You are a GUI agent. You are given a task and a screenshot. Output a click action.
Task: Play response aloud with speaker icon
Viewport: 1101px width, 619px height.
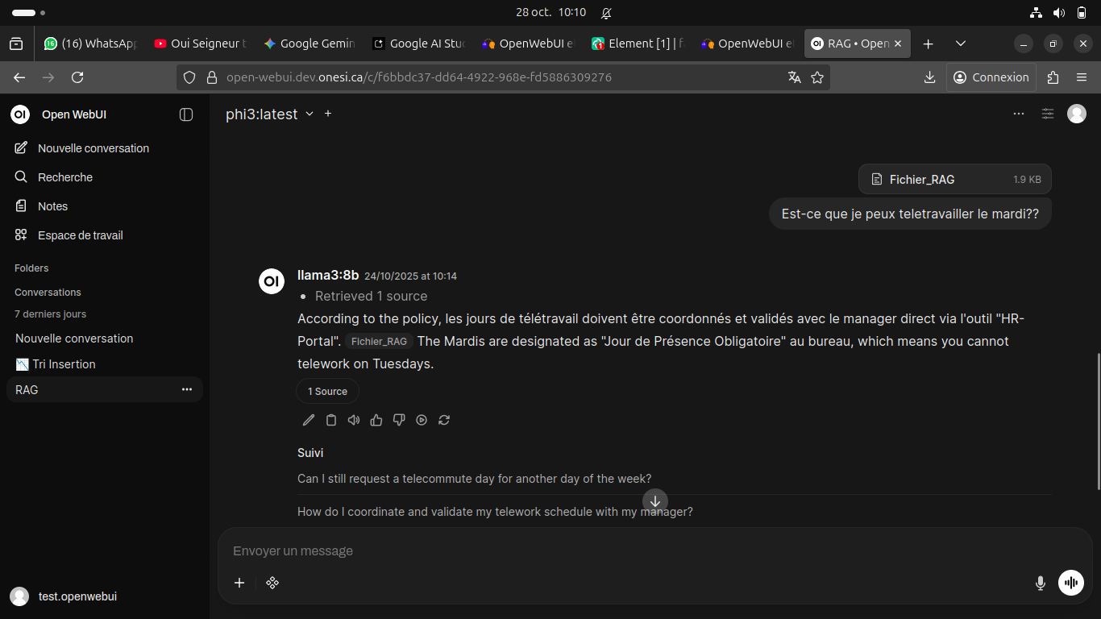click(354, 420)
